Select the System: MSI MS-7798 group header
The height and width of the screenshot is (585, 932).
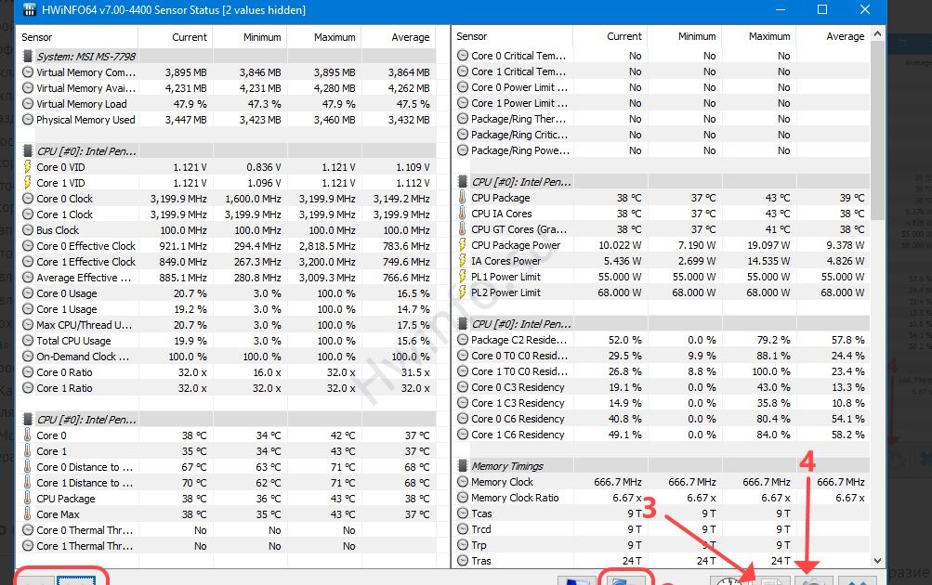pyautogui.click(x=229, y=57)
